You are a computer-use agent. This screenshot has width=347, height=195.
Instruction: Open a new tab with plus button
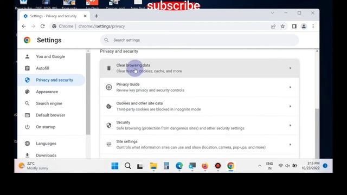97,16
